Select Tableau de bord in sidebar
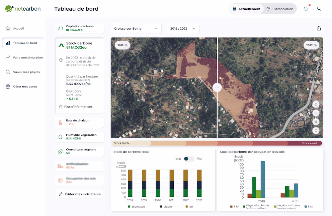 click(x=23, y=43)
